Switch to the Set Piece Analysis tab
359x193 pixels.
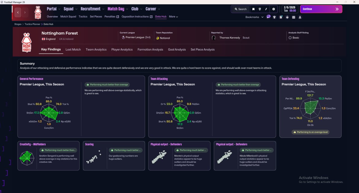[x=202, y=49]
